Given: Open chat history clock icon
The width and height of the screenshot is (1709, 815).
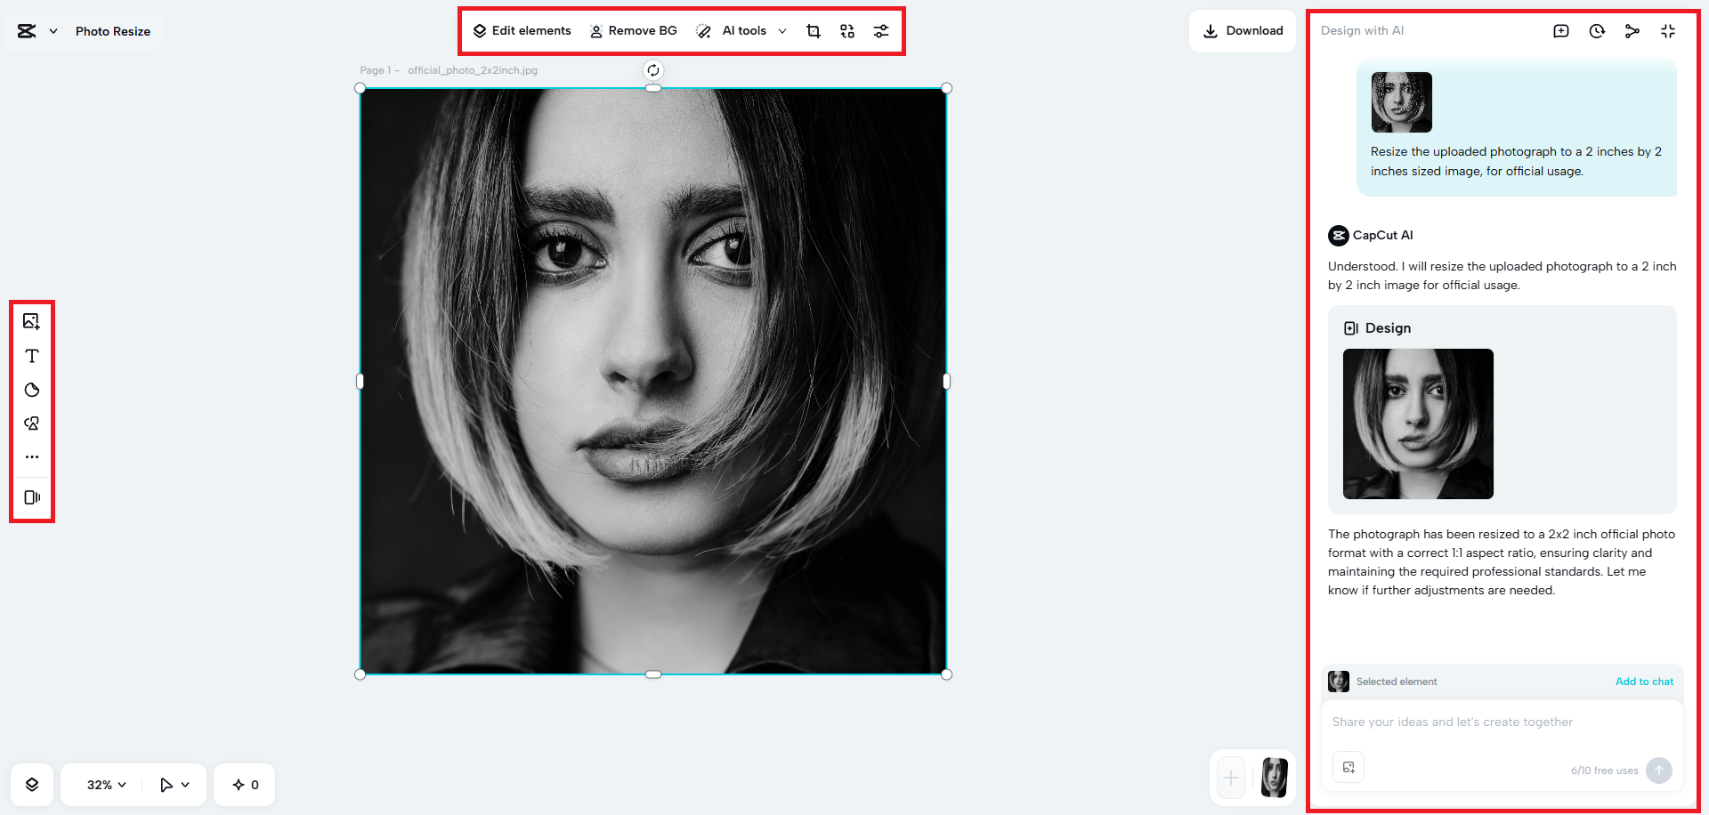Looking at the screenshot, I should 1597,31.
